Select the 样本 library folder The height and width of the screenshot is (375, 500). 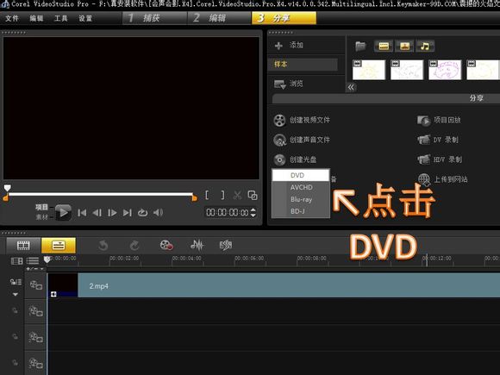303,64
